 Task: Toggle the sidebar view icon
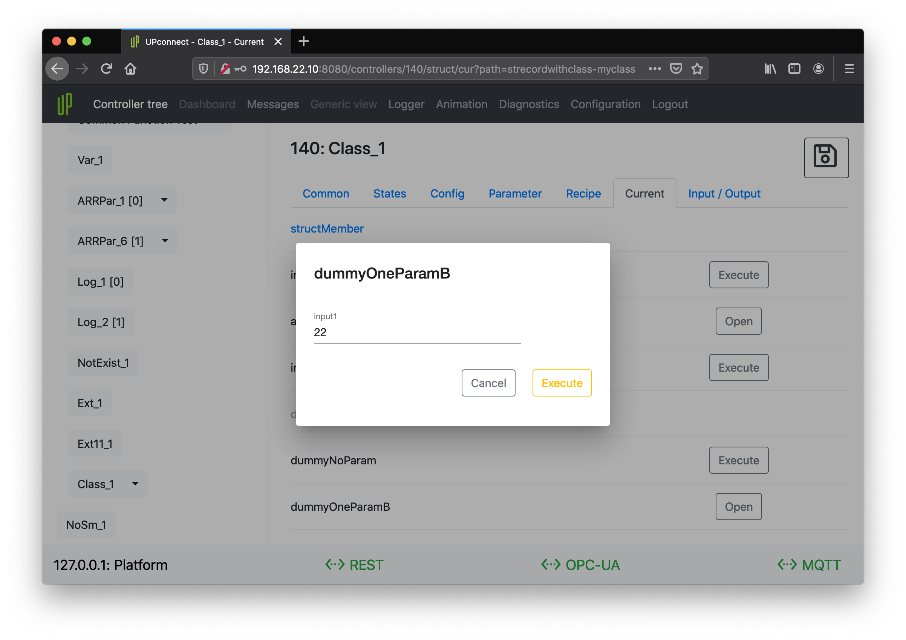794,69
